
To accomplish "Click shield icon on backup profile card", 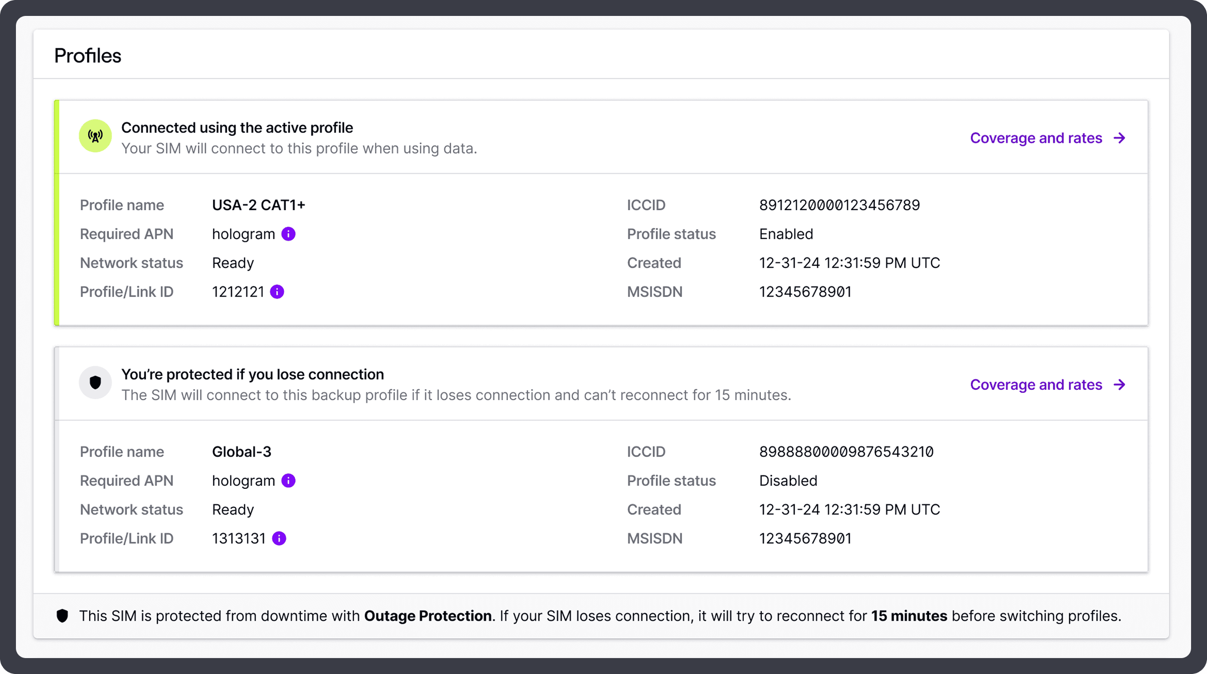I will tap(95, 382).
